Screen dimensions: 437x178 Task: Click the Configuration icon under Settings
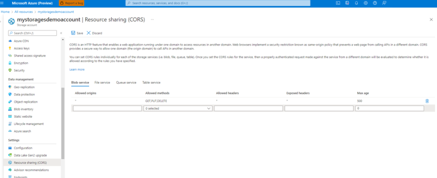pos(10,148)
